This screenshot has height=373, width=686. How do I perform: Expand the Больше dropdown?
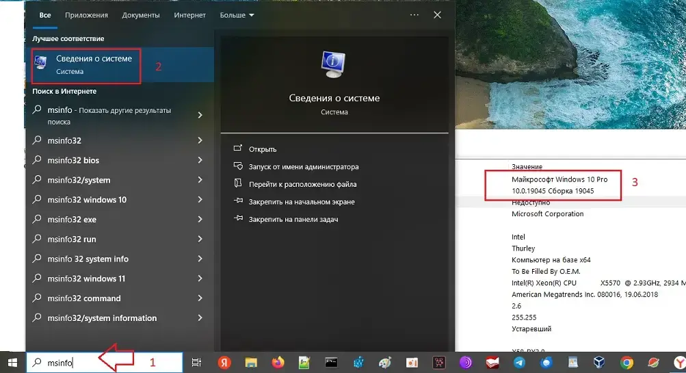click(x=237, y=15)
